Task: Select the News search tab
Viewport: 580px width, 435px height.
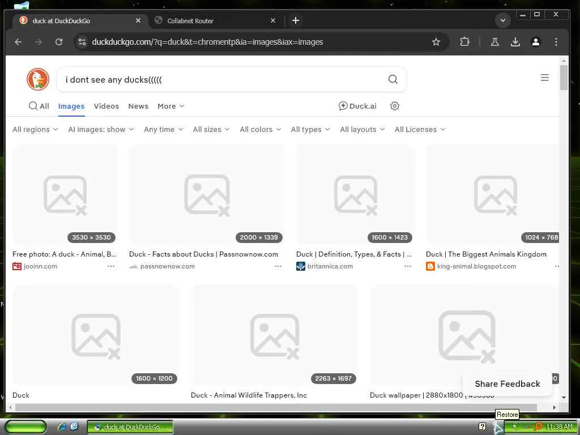Action: 138,106
